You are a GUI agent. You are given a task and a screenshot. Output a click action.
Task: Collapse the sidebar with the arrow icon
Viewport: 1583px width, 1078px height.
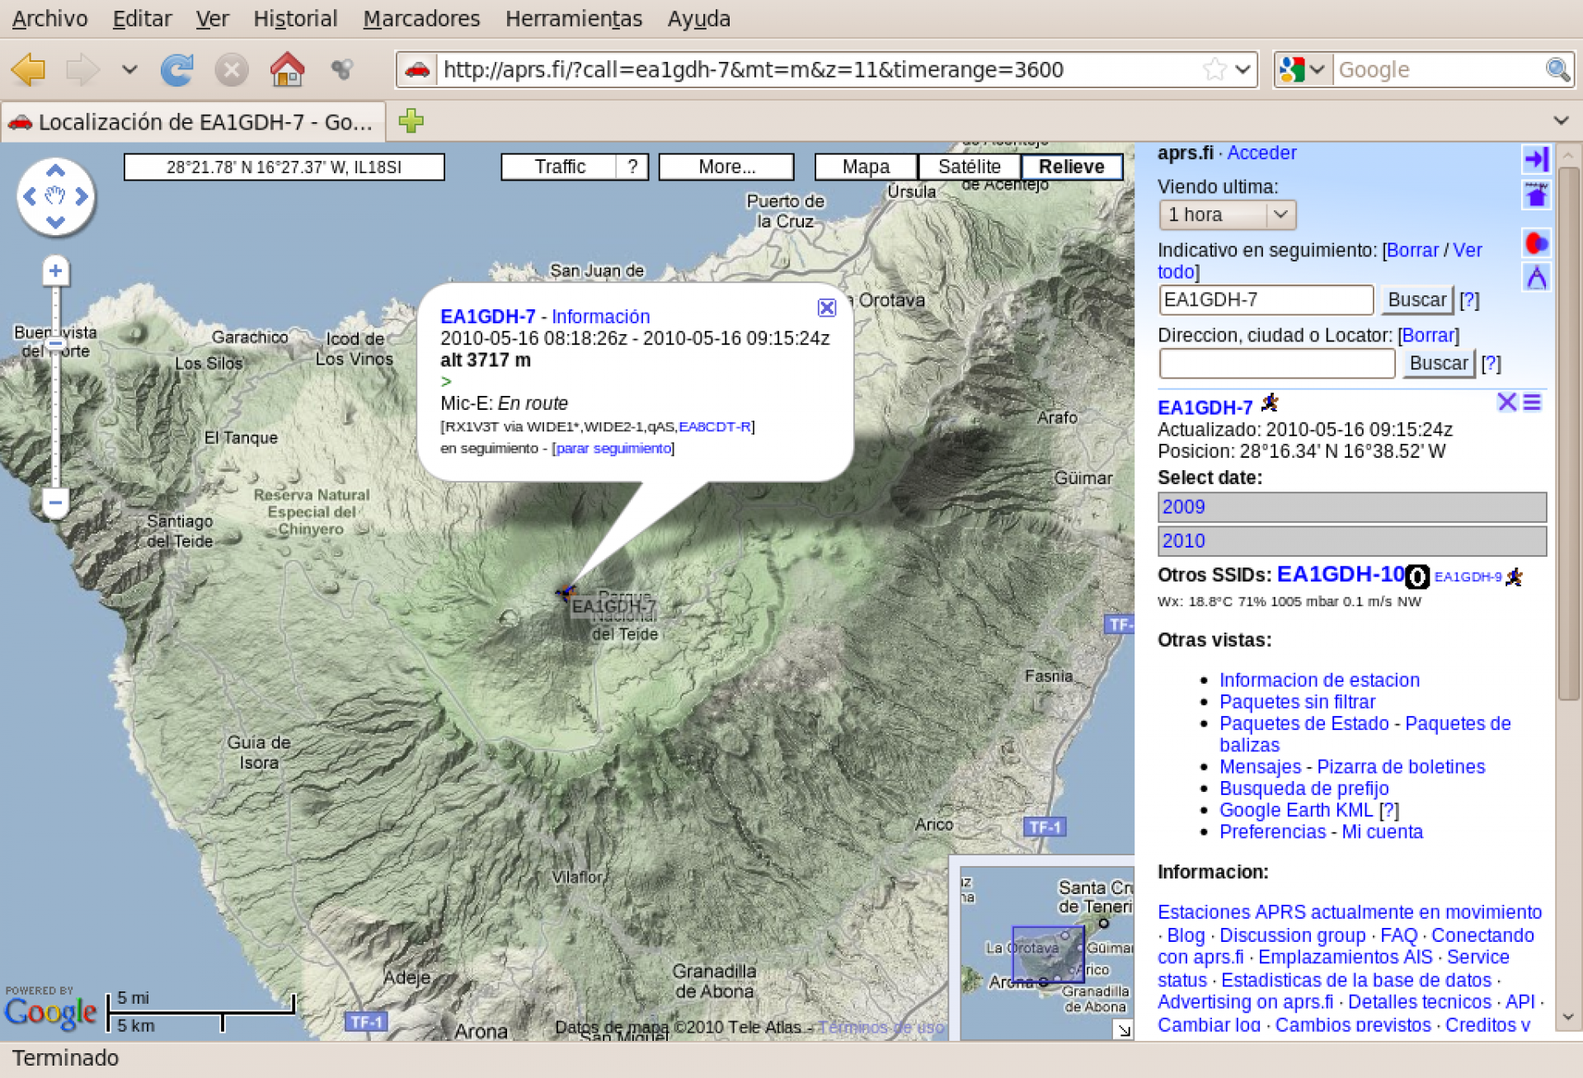coord(1536,159)
